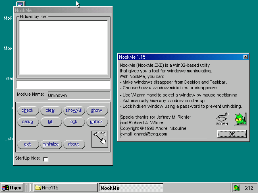The height and width of the screenshot is (193, 258).
Task: Open setup in NookMe
Action: point(28,122)
